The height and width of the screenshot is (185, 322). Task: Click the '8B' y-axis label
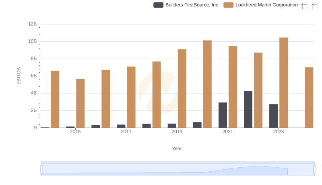tap(34, 59)
